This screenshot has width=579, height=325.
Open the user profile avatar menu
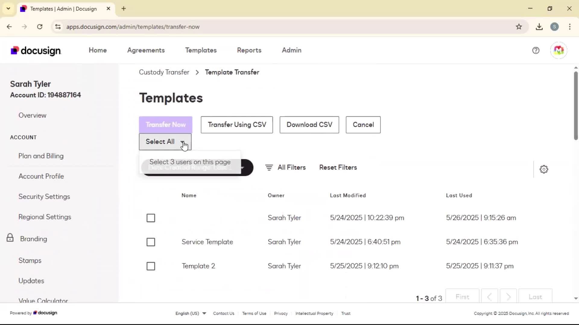[558, 50]
